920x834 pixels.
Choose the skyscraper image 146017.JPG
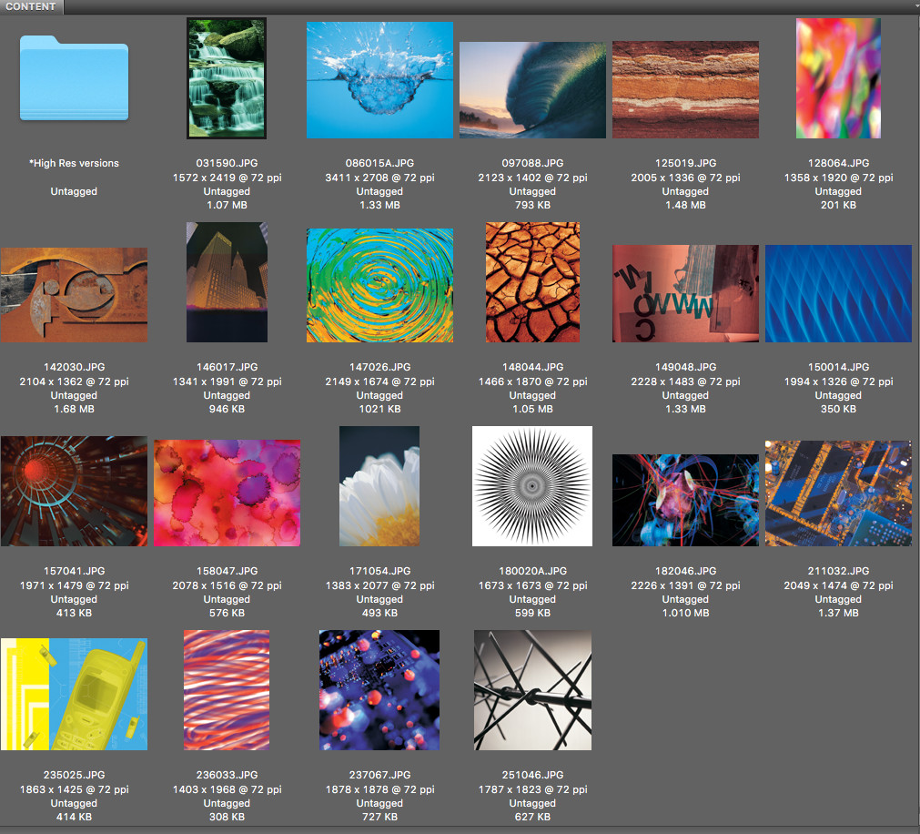click(x=227, y=281)
